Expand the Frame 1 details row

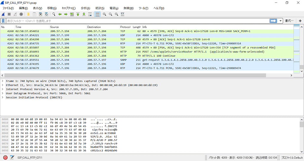point(3,81)
